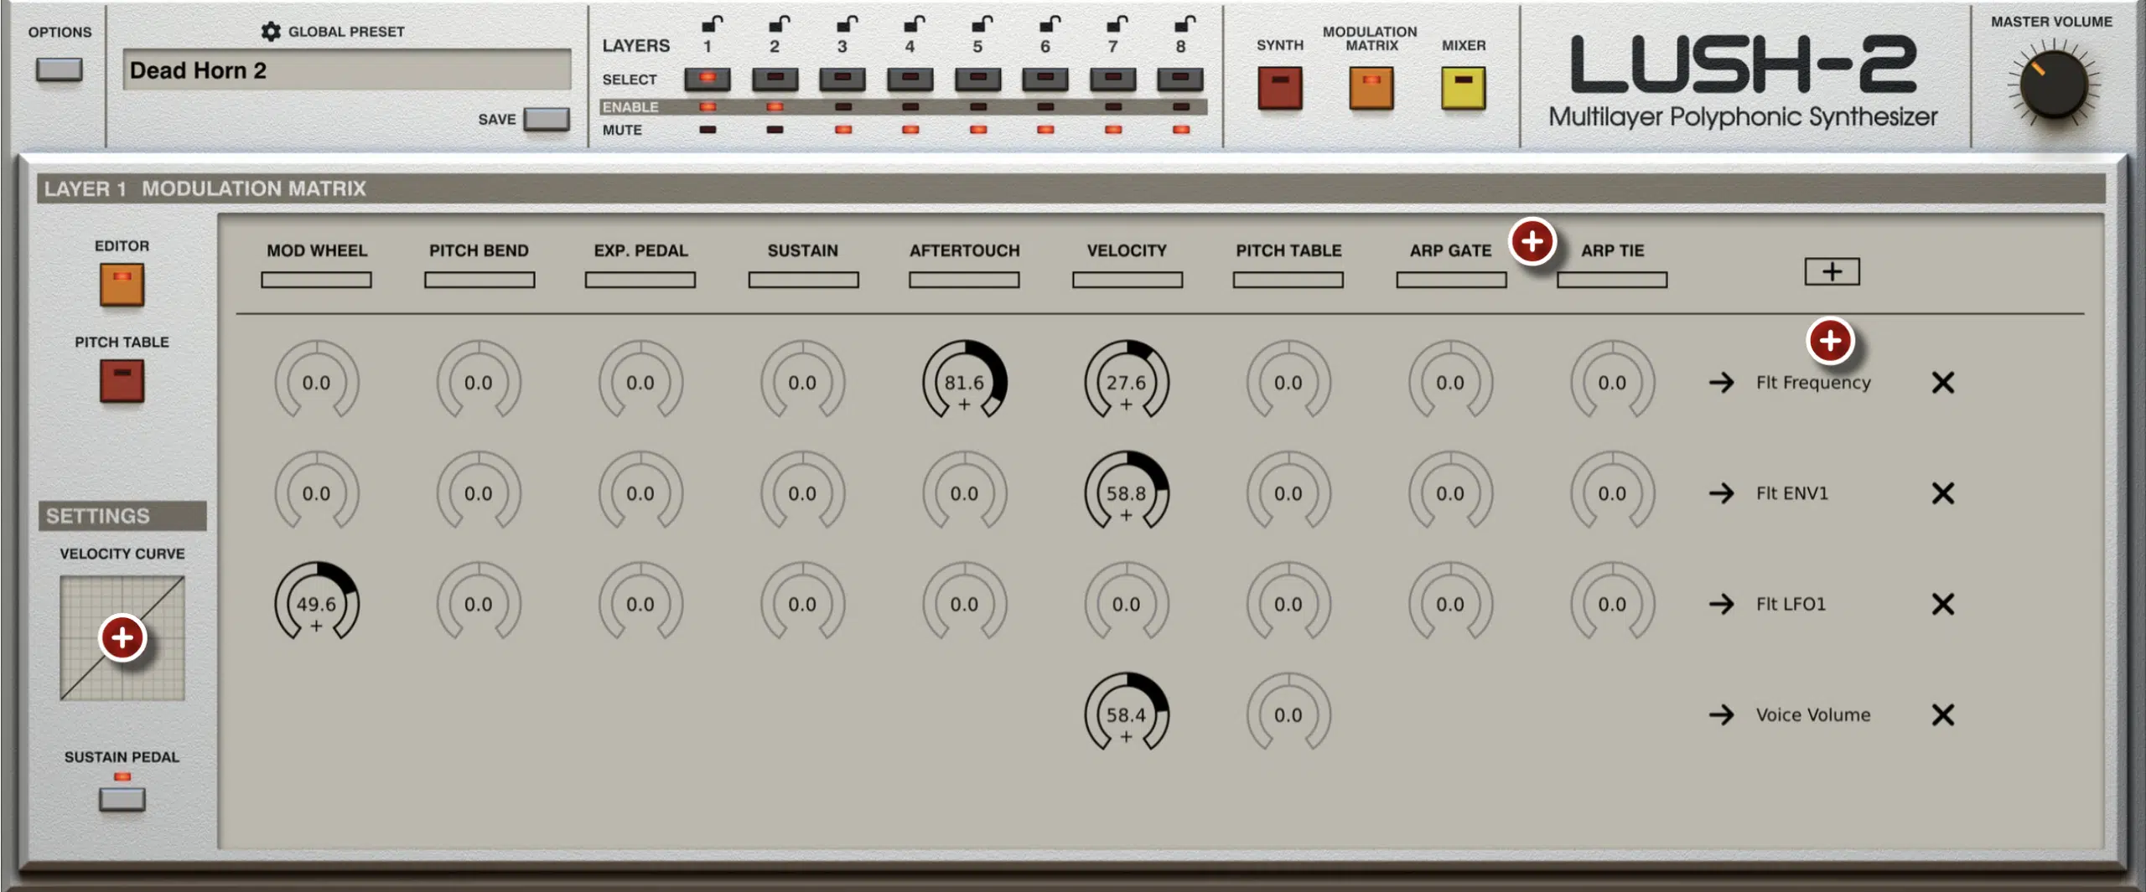Remove the Flt Frequency modulation row

(x=1942, y=383)
